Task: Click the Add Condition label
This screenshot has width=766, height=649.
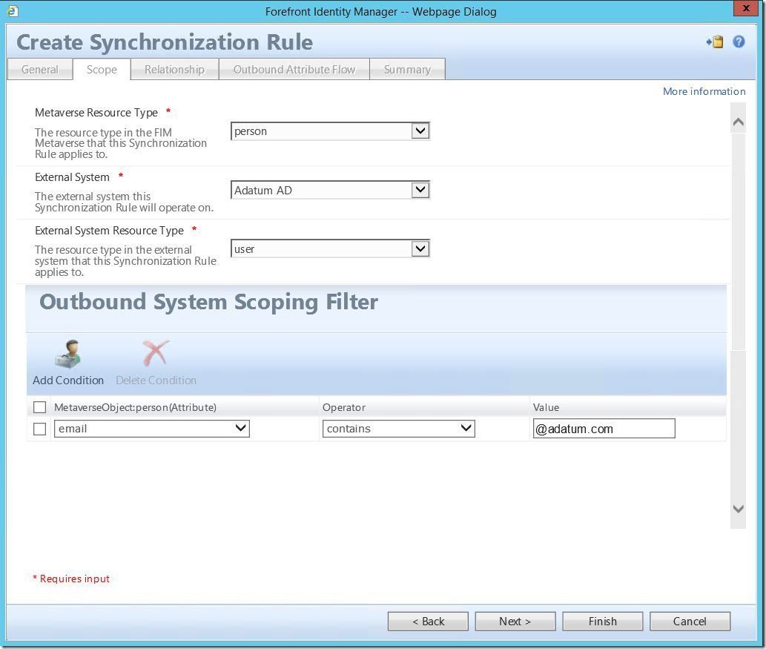Action: click(68, 380)
